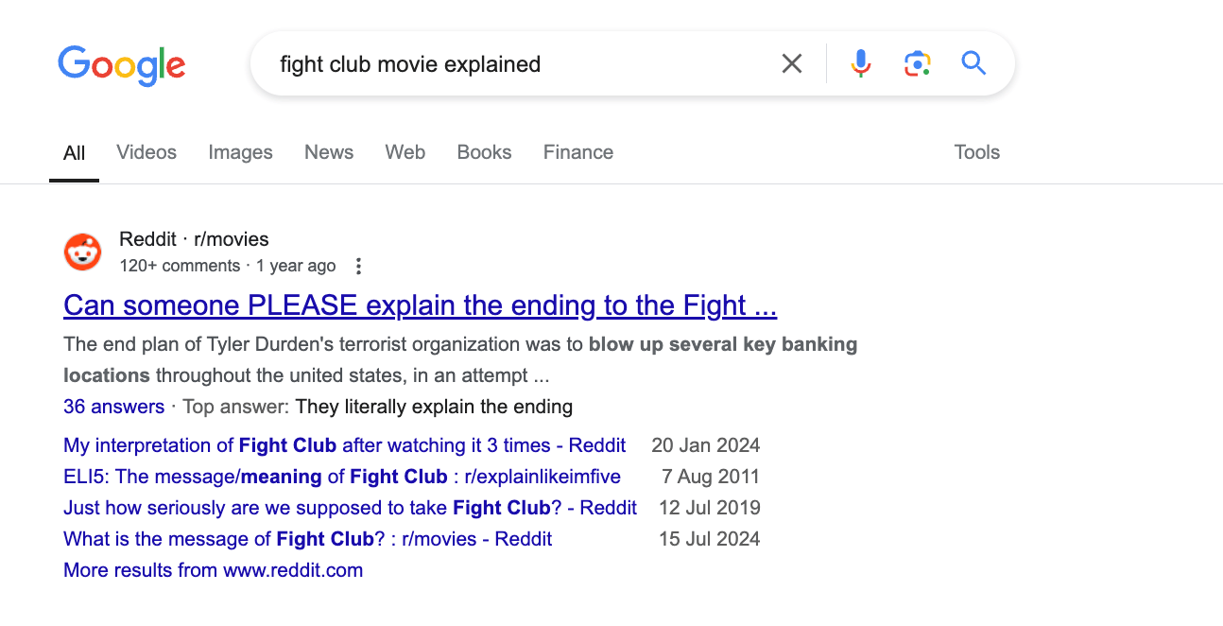Click the '36 answers' link
The width and height of the screenshot is (1223, 626).
point(113,407)
